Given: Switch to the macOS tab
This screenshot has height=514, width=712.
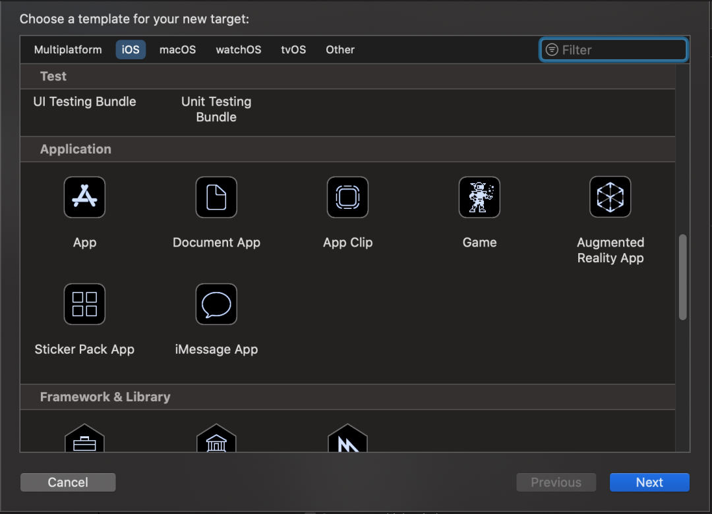Looking at the screenshot, I should pos(177,49).
